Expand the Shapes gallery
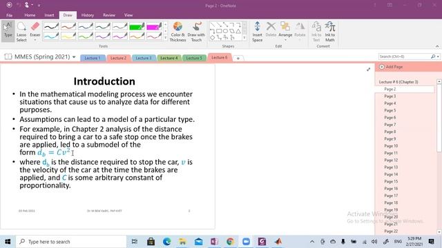Viewport: 442px width, 248px height. click(x=244, y=37)
